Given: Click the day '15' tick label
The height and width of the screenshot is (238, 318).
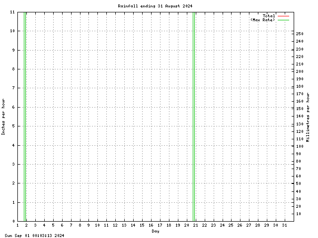Looking at the screenshot, I should (142, 225).
